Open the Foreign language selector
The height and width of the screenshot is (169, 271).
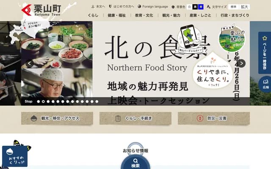point(153,7)
